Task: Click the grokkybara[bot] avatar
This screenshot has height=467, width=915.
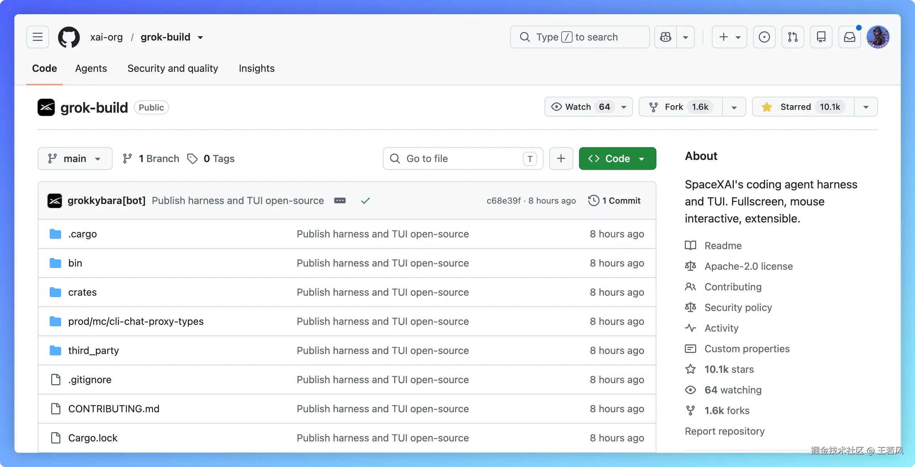Action: coord(55,201)
